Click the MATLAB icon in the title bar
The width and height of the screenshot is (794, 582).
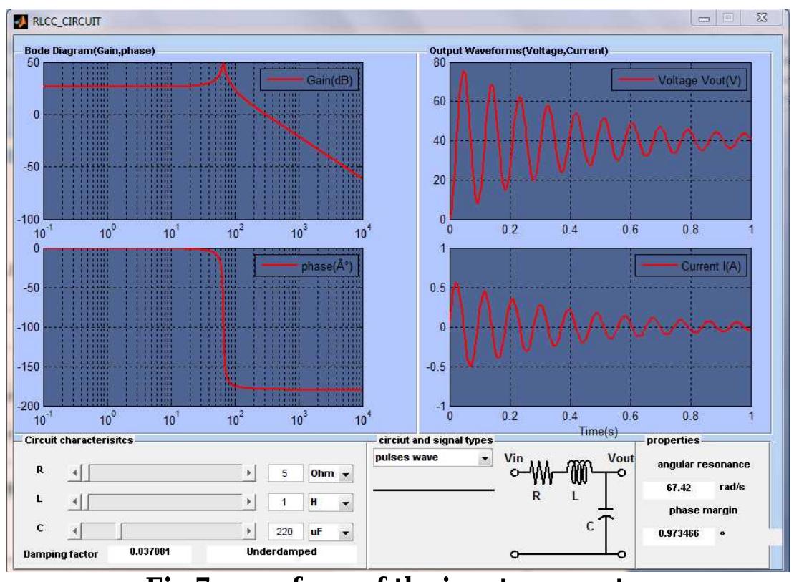[x=21, y=21]
